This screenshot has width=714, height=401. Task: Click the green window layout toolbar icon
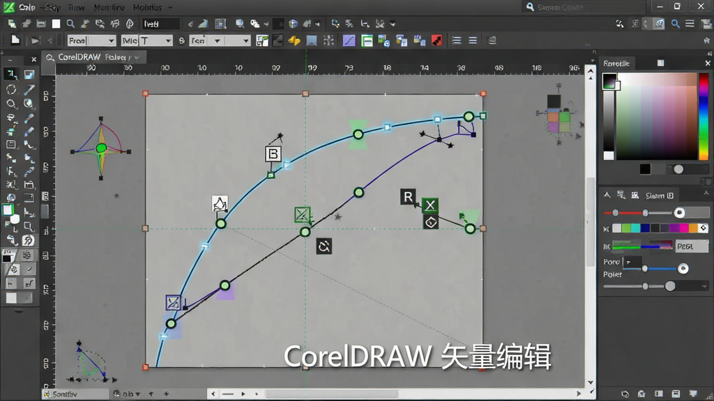(367, 41)
